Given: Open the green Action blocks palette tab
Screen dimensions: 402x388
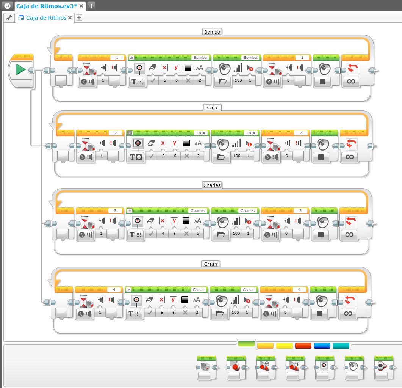Looking at the screenshot, I should click(x=246, y=343).
